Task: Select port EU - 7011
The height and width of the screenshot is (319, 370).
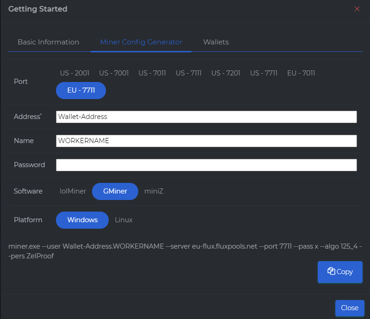Action: pyautogui.click(x=301, y=73)
